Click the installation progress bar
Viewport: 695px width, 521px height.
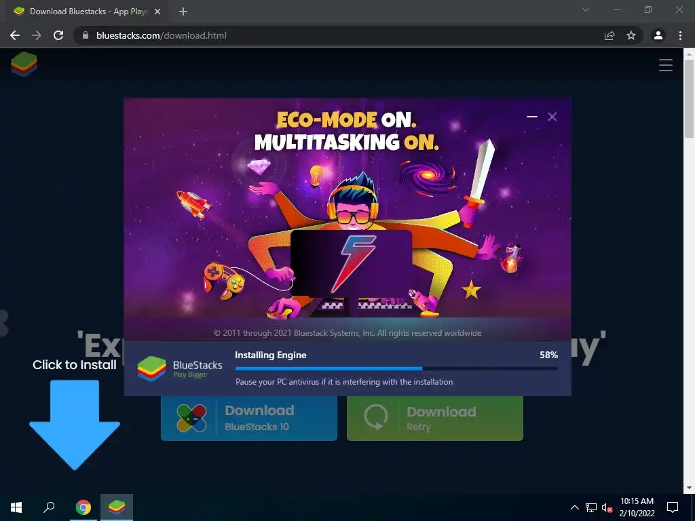(396, 368)
